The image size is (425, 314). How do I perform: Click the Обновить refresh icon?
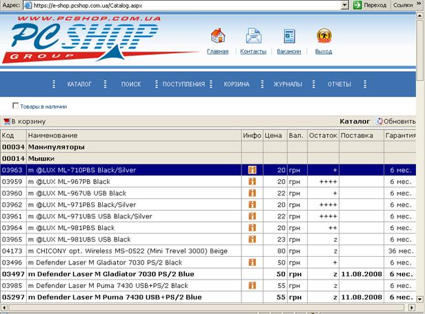tap(380, 121)
